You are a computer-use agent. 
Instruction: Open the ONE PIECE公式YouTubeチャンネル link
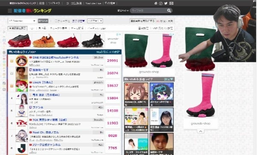point(56,58)
